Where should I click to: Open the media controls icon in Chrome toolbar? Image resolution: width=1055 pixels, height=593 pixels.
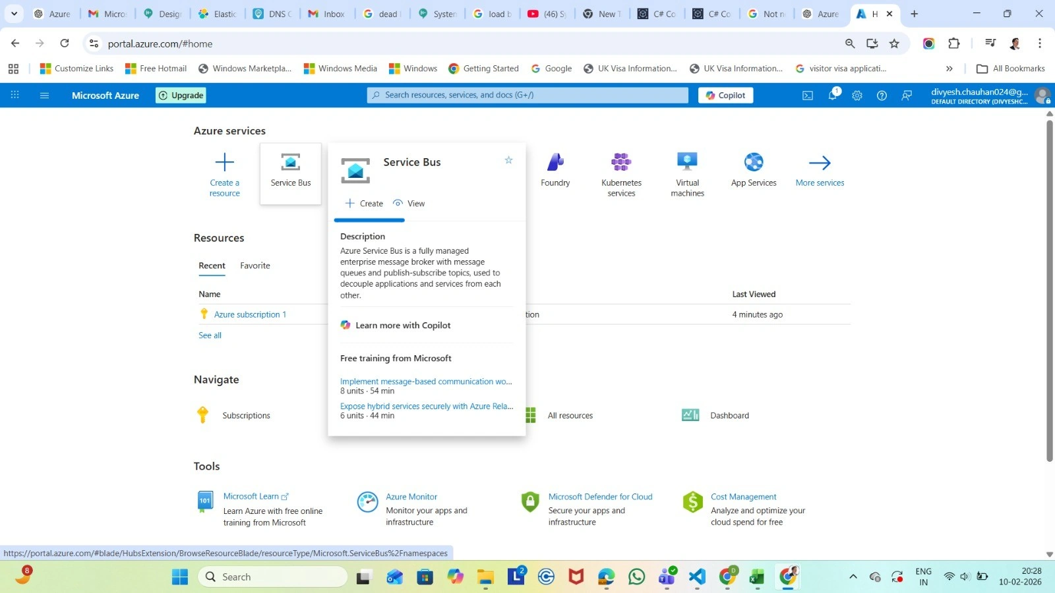990,43
